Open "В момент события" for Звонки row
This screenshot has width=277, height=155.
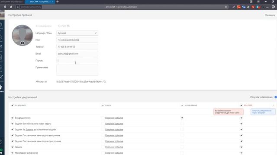pos(114,147)
